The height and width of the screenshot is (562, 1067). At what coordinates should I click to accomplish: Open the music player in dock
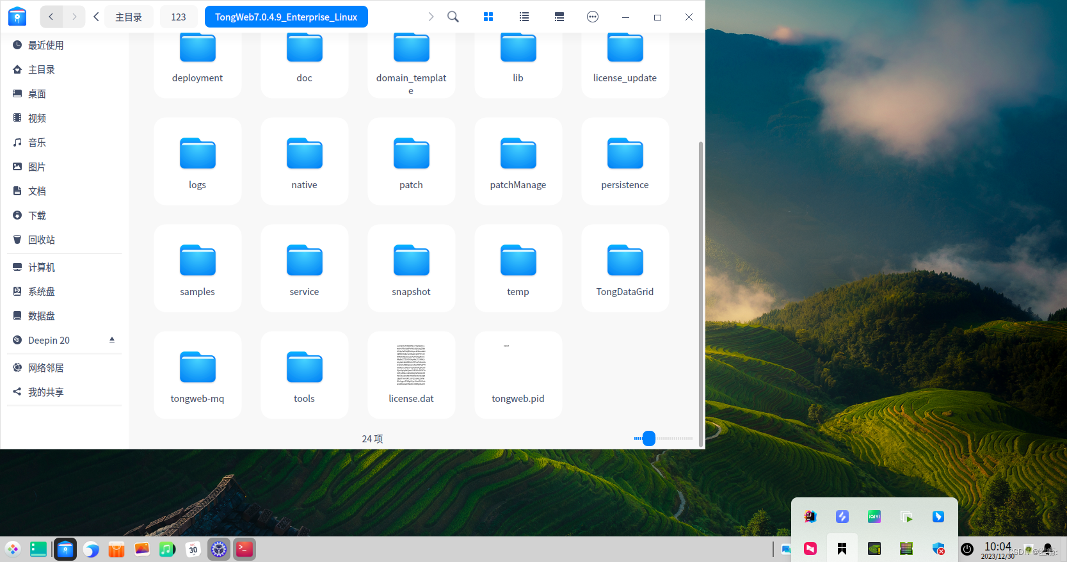tap(168, 549)
